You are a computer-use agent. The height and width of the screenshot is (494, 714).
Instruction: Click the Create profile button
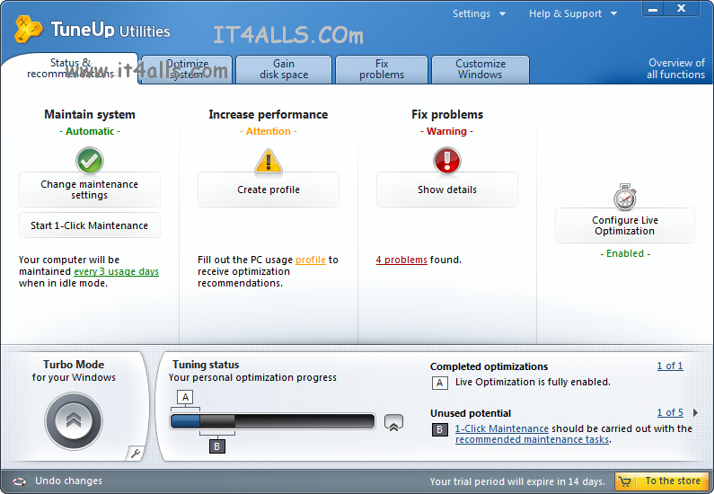(269, 190)
